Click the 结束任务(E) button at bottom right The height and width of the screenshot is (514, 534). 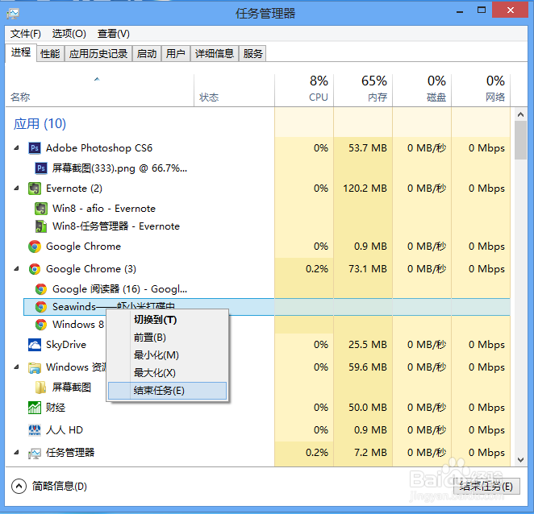pos(486,486)
